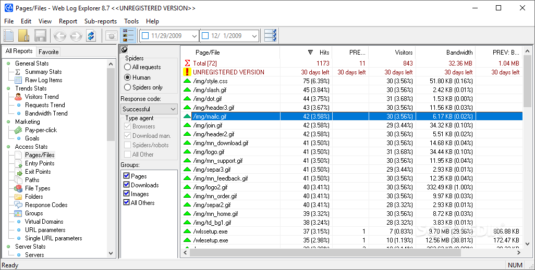535x270 pixels.
Task: Sort by Bandwidth column header
Action: 445,53
